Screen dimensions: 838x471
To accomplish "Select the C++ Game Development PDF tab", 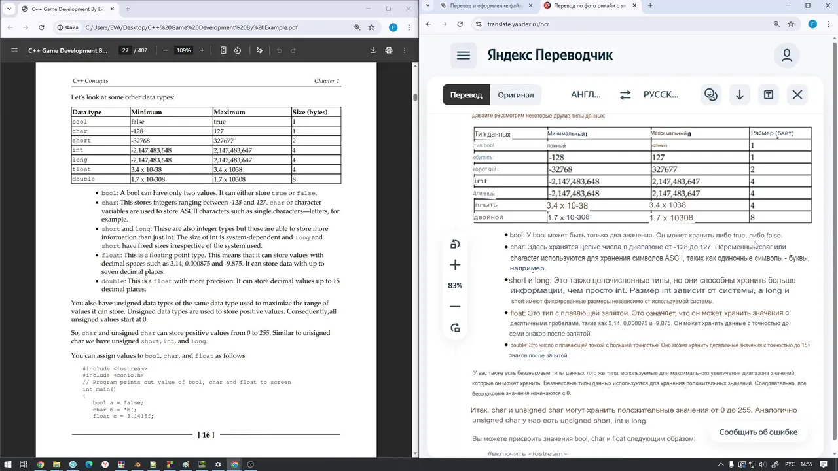I will pyautogui.click(x=67, y=9).
